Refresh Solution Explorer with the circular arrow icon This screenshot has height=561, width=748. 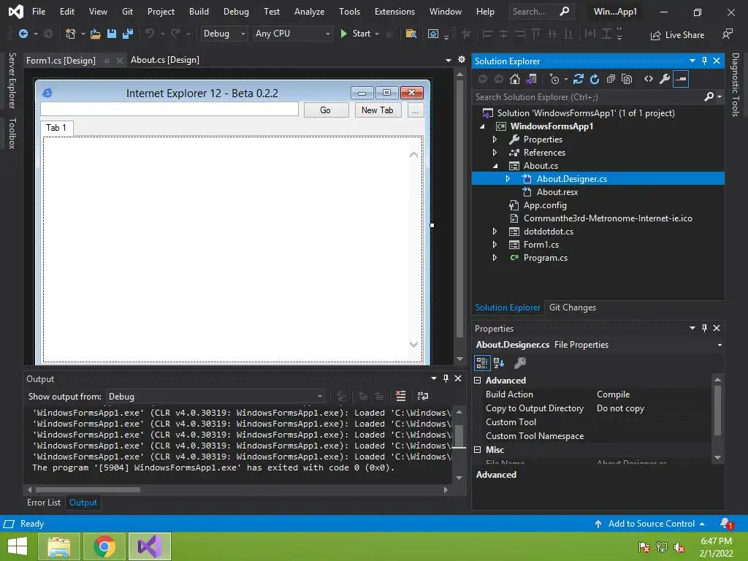pyautogui.click(x=595, y=79)
